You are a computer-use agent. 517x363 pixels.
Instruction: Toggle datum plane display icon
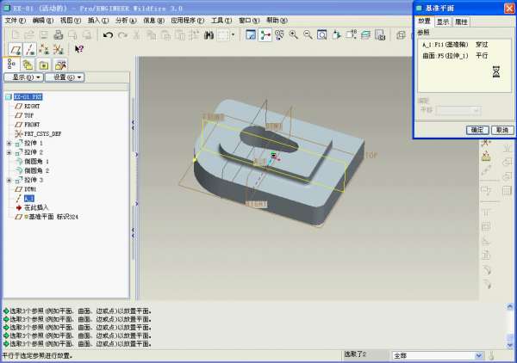point(14,50)
